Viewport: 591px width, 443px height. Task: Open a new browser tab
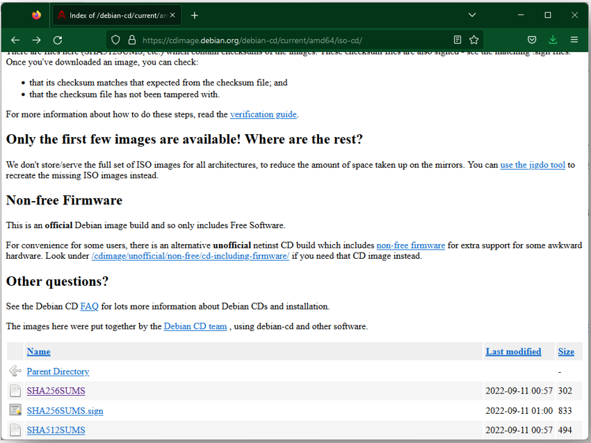(x=195, y=15)
